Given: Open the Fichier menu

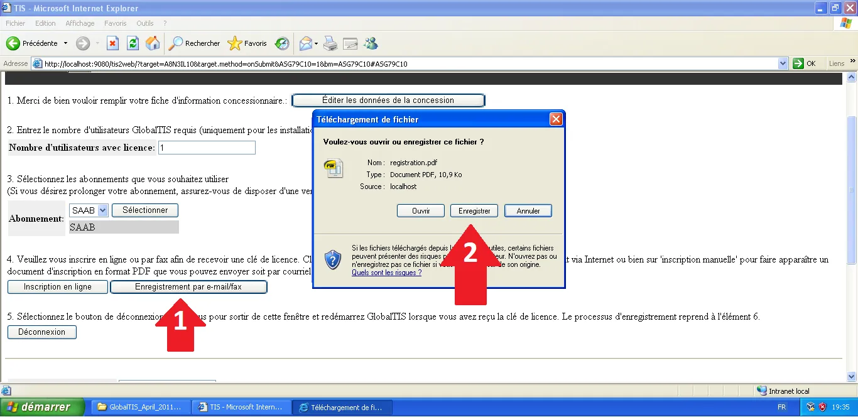Looking at the screenshot, I should pyautogui.click(x=15, y=23).
